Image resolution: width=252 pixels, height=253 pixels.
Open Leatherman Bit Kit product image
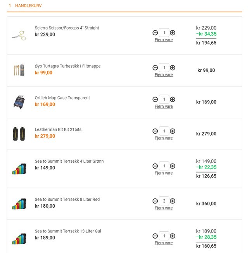[x=18, y=133]
